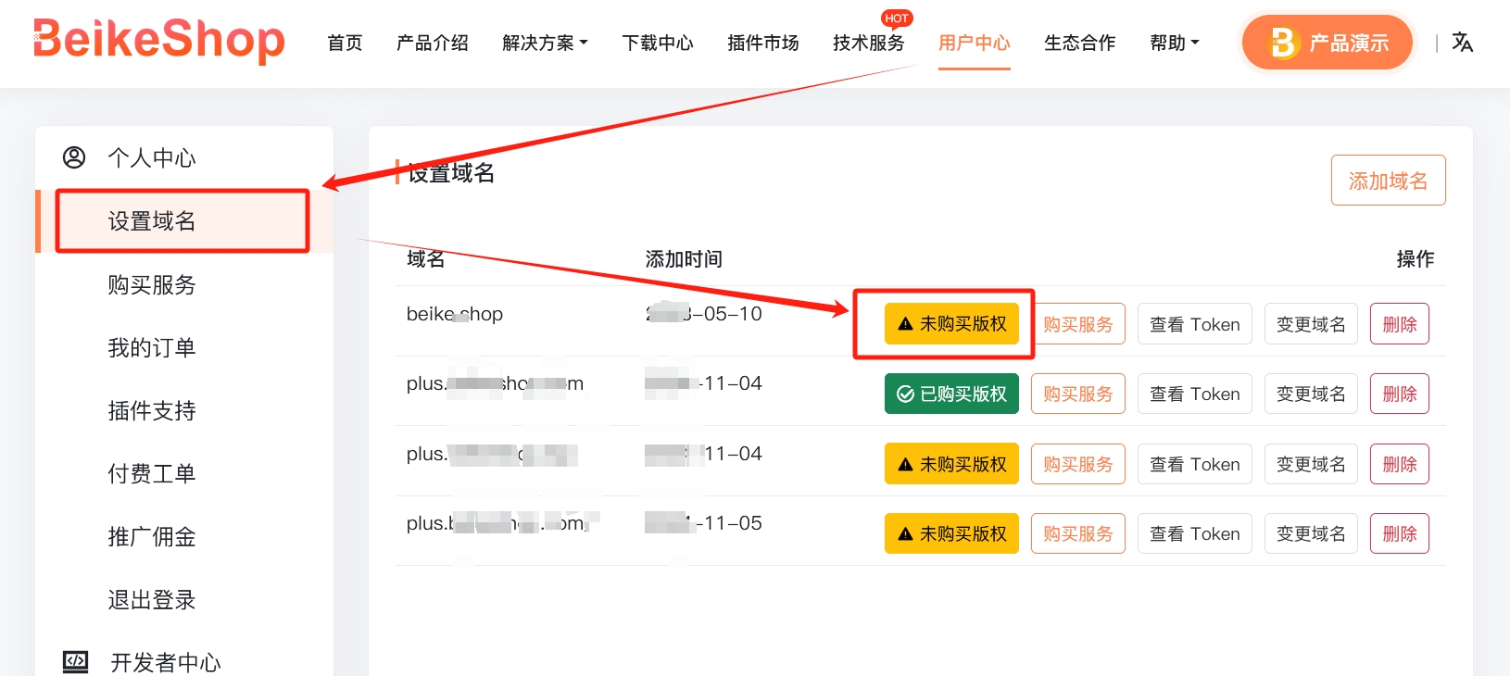
Task: Click the 开发者中心 code icon
Action: pyautogui.click(x=75, y=661)
